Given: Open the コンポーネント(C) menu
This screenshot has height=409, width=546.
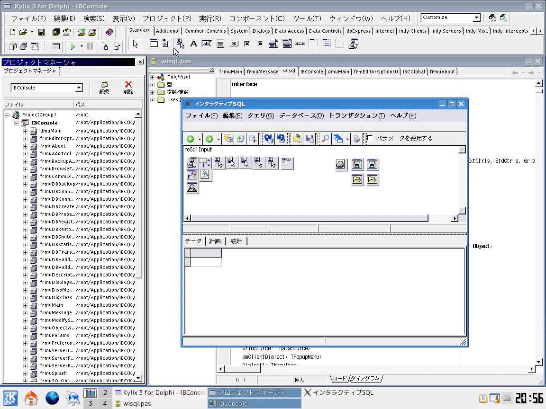Looking at the screenshot, I should pos(256,19).
